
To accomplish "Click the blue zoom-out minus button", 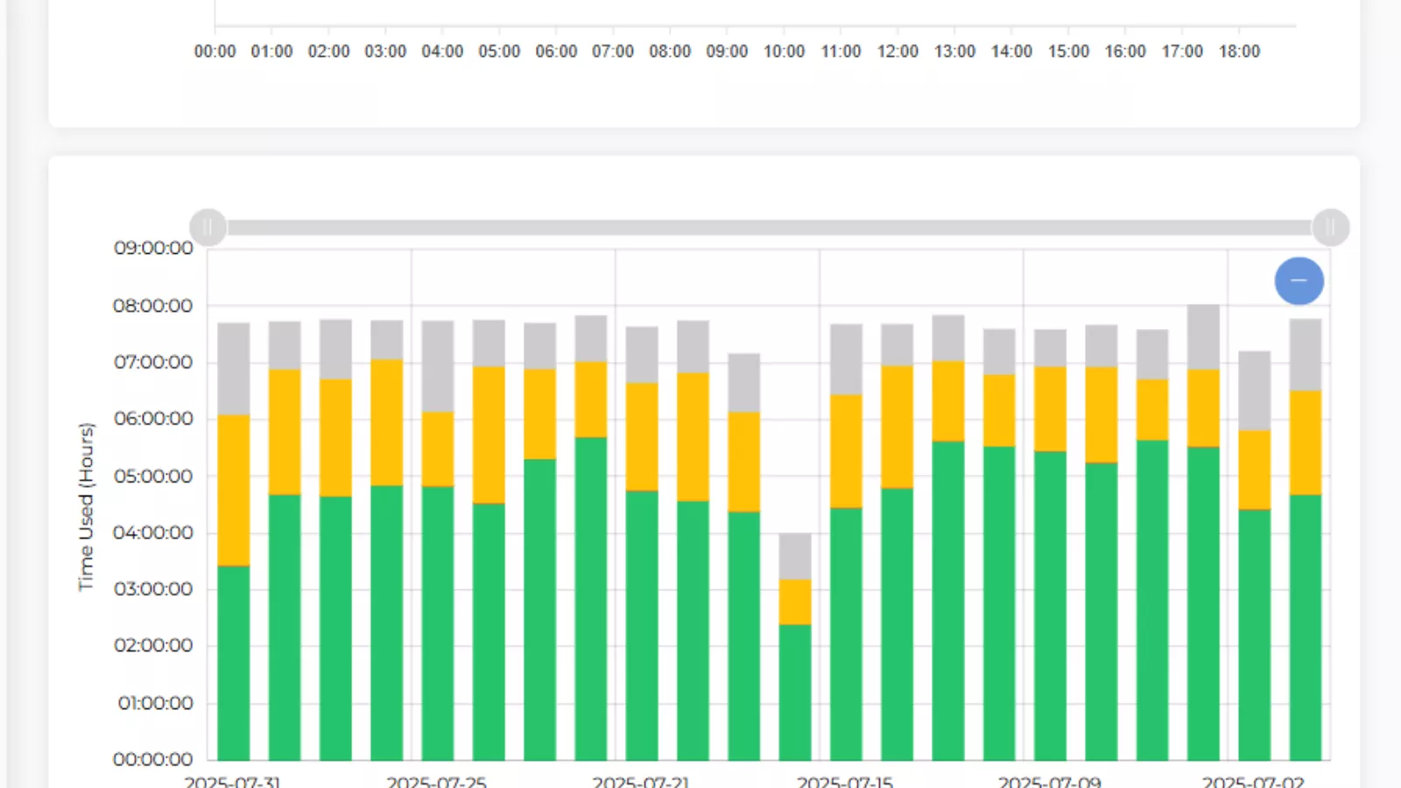I will [x=1299, y=281].
